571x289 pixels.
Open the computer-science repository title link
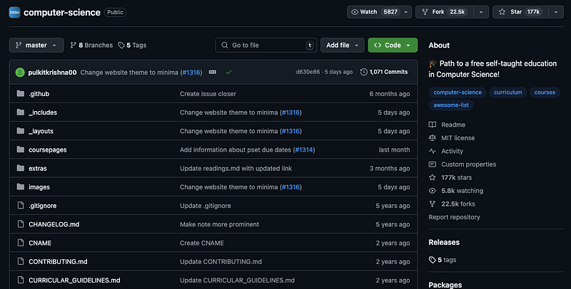[x=62, y=12]
